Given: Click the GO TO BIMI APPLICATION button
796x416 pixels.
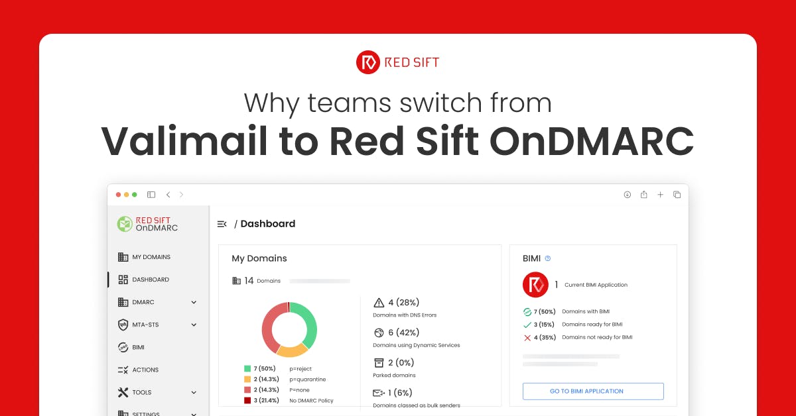Looking at the screenshot, I should tap(593, 391).
